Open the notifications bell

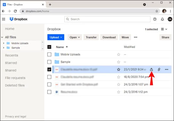(162, 19)
